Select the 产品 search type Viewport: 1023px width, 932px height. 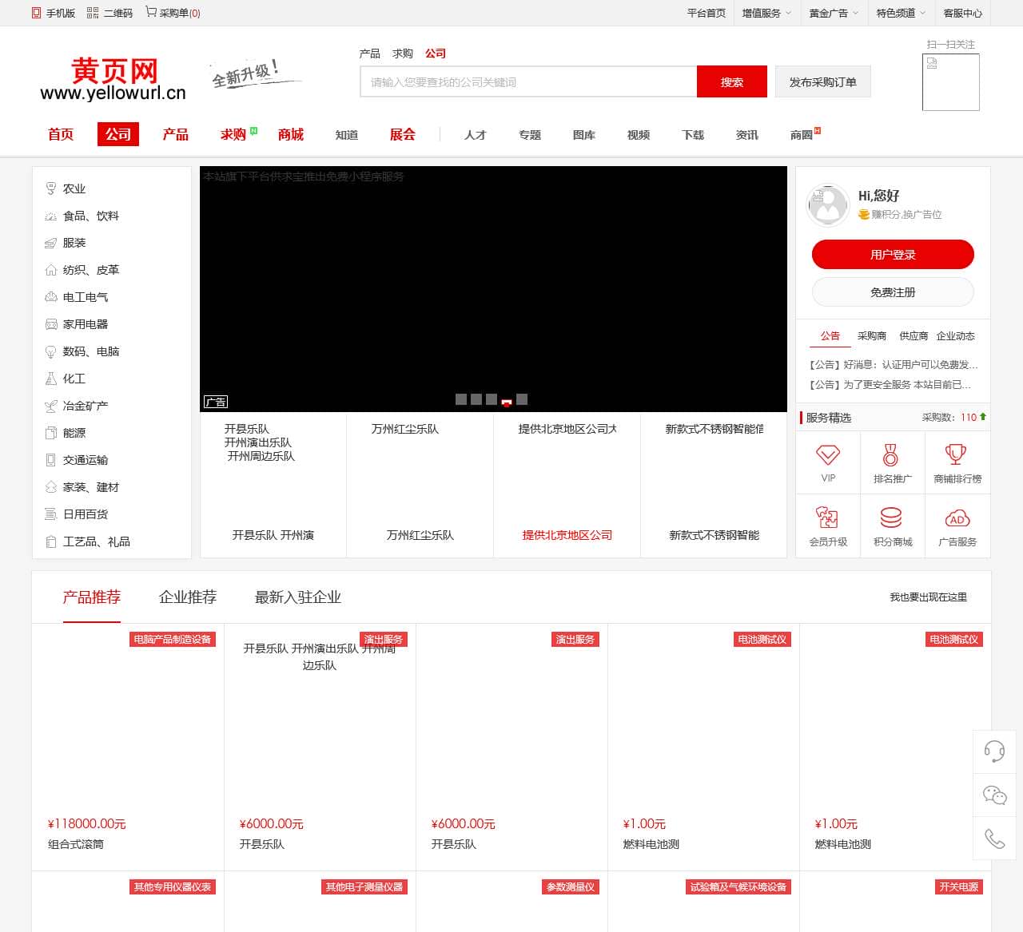pos(370,54)
